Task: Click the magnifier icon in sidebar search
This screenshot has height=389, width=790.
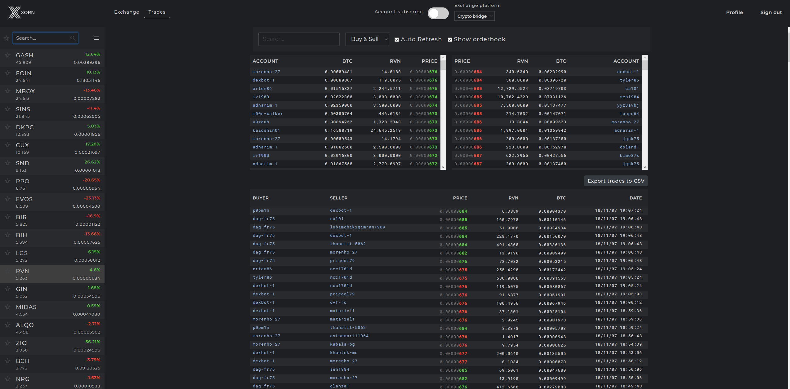Action: (73, 38)
